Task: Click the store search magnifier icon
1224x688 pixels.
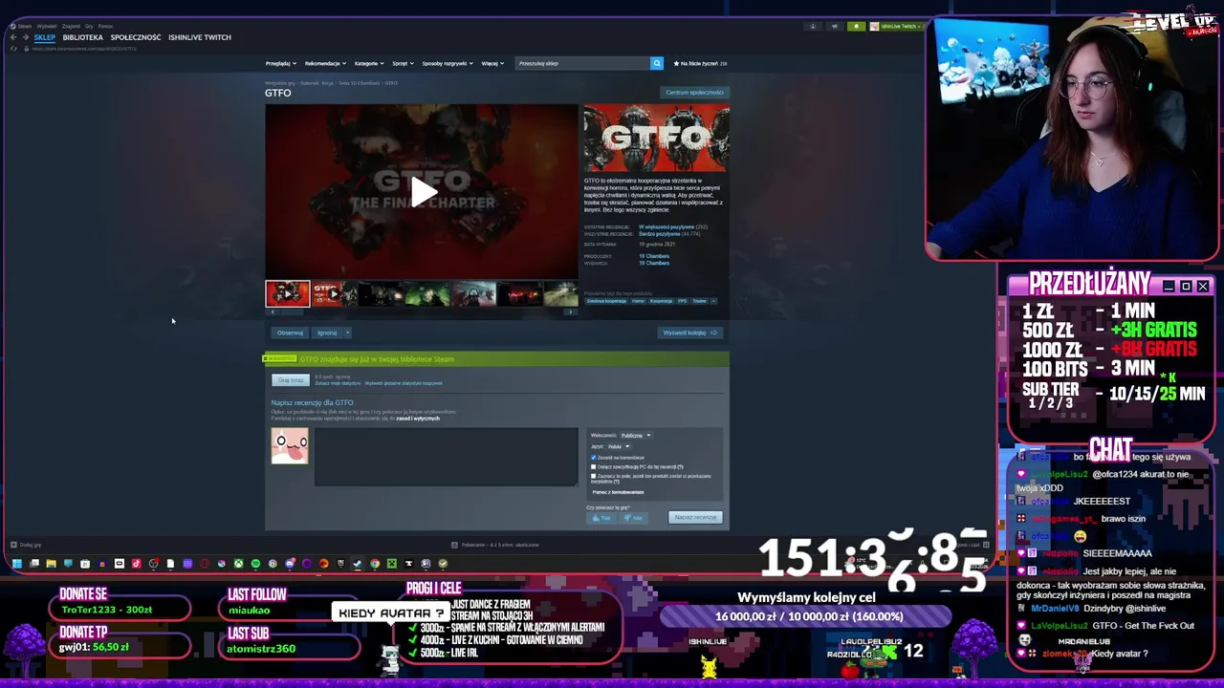Action: point(657,63)
